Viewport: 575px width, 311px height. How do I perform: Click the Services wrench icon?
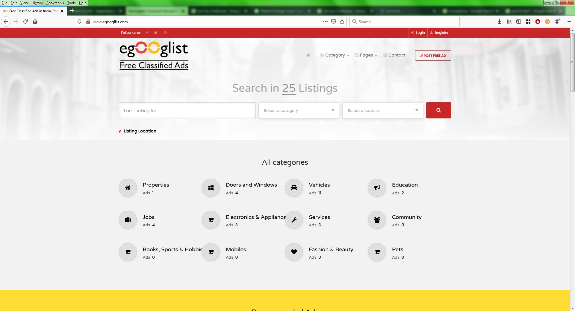click(294, 220)
